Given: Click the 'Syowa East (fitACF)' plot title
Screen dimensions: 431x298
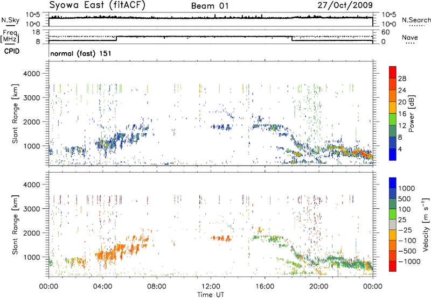Looking at the screenshot, I should point(97,5).
